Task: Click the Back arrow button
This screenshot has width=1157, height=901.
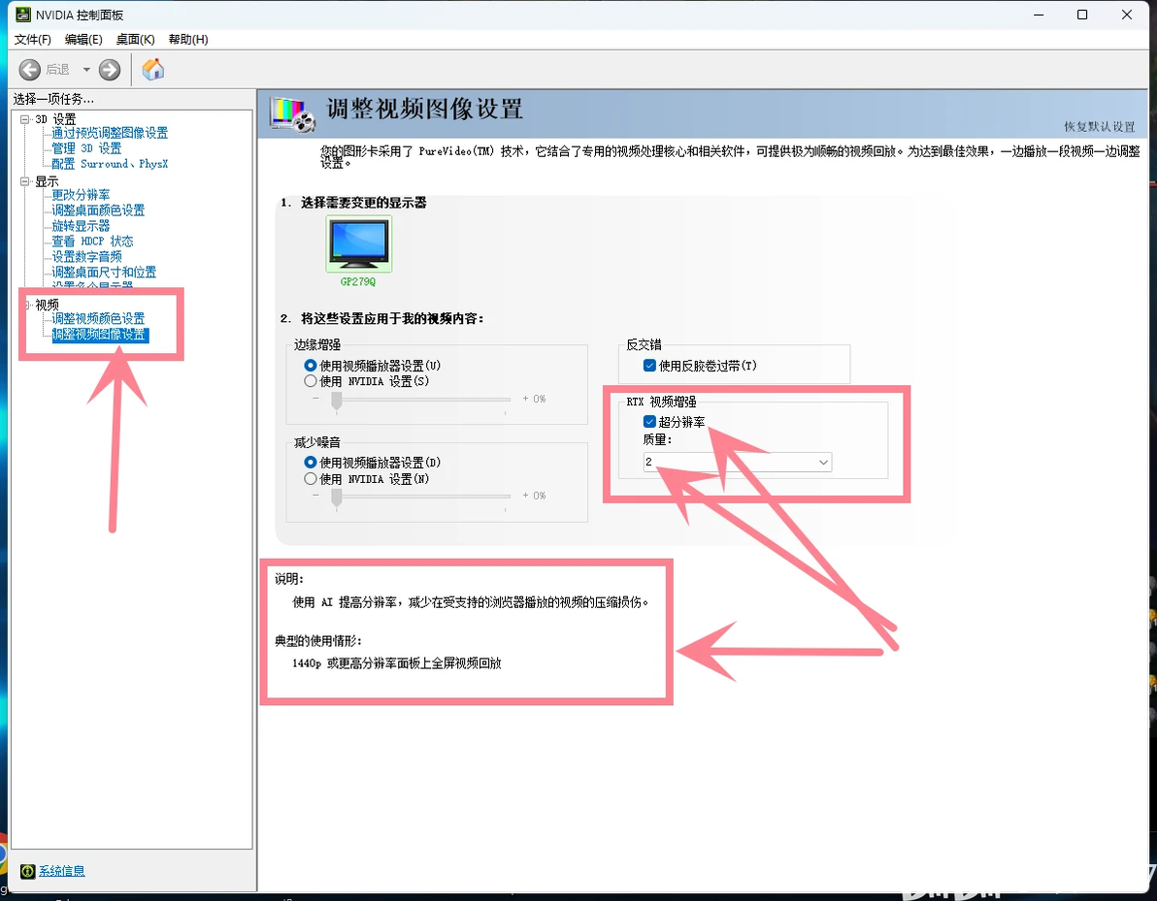Action: [29, 70]
